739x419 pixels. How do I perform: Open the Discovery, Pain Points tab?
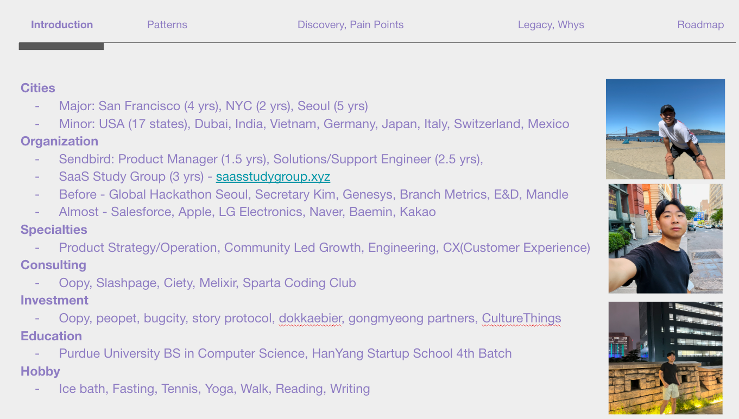pyautogui.click(x=350, y=24)
